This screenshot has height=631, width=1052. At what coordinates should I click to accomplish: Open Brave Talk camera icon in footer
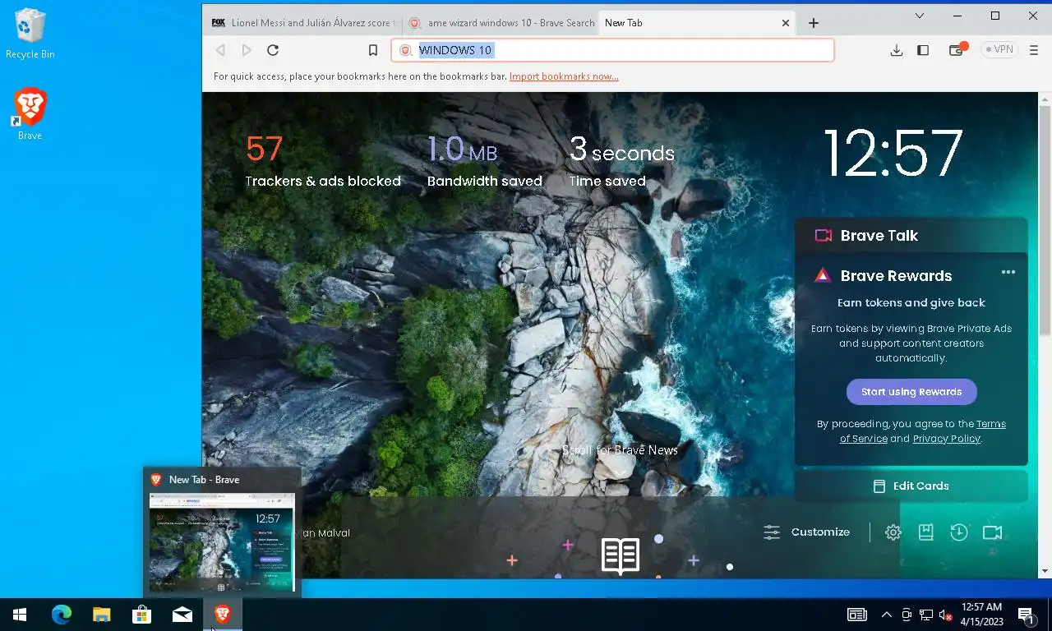point(993,532)
